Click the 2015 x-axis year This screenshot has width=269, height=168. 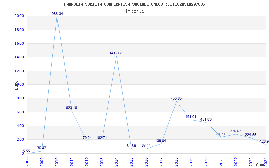[x=131, y=162]
